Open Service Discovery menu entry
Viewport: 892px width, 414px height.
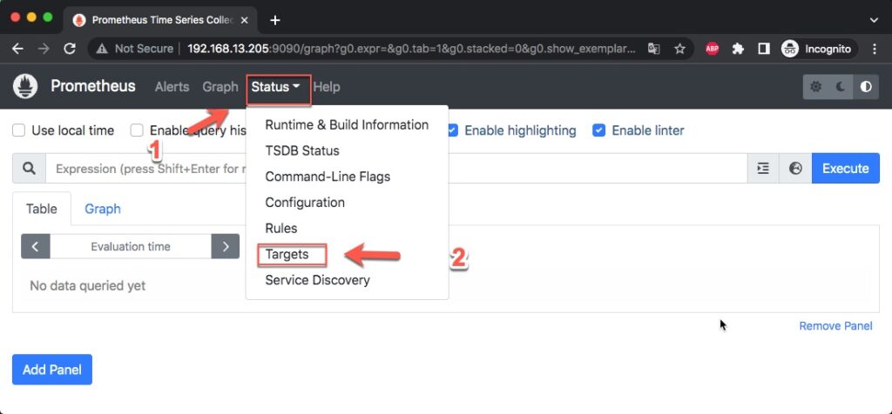pos(347,280)
